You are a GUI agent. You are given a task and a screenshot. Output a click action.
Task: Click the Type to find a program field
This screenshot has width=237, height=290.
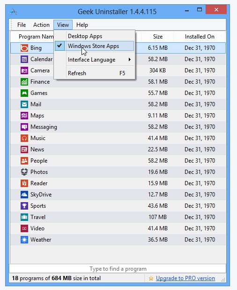click(x=118, y=268)
